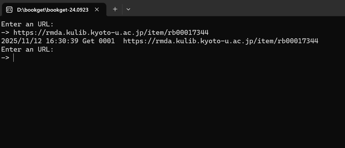Expand the terminal profiles dropdown chevron
The width and height of the screenshot is (345, 148).
(128, 9)
